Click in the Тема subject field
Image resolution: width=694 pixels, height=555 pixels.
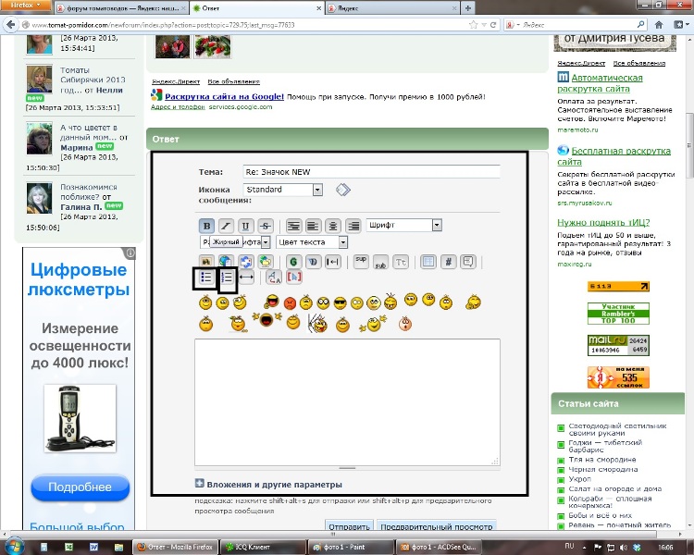click(x=370, y=171)
